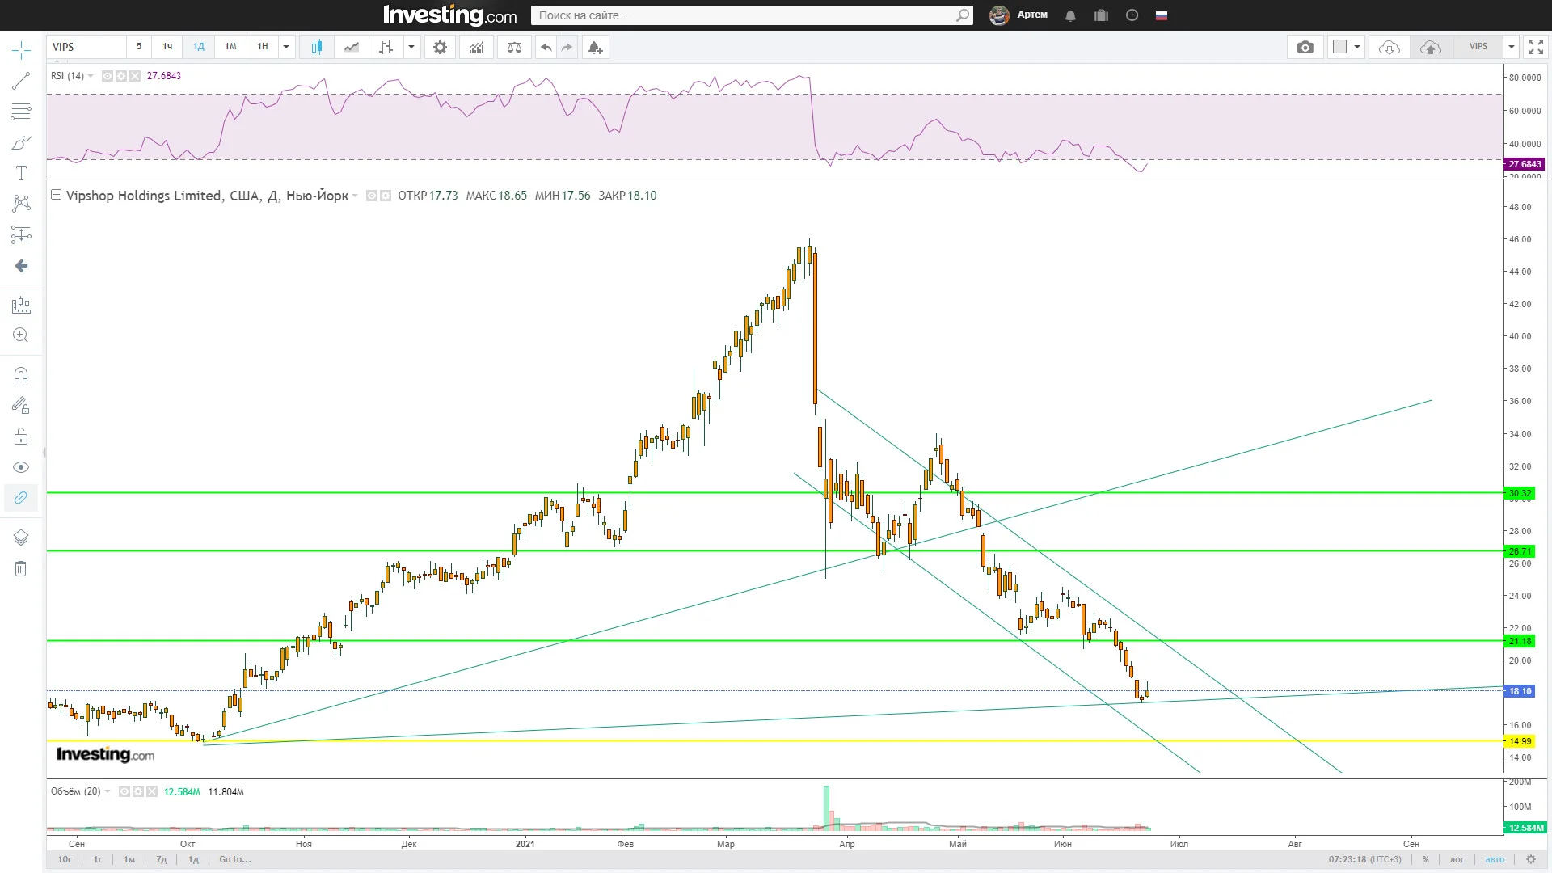Open the indicators menu
This screenshot has width=1552, height=873.
(477, 47)
